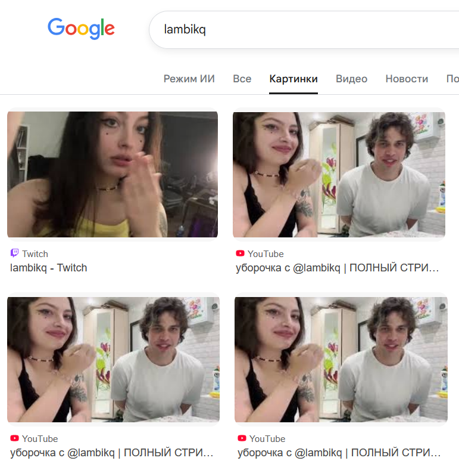Open the Twitch image result thumbnail
Viewport: 459px width, 470px height.
pyautogui.click(x=113, y=174)
